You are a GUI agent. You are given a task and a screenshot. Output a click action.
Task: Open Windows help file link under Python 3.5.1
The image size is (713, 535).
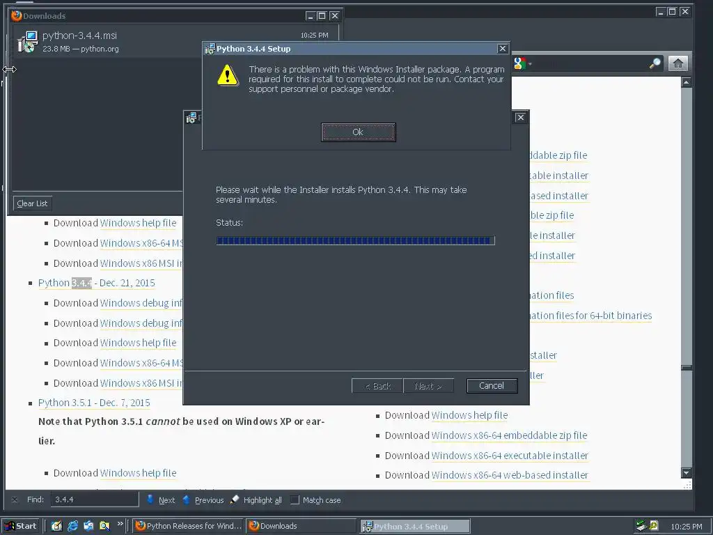[139, 473]
